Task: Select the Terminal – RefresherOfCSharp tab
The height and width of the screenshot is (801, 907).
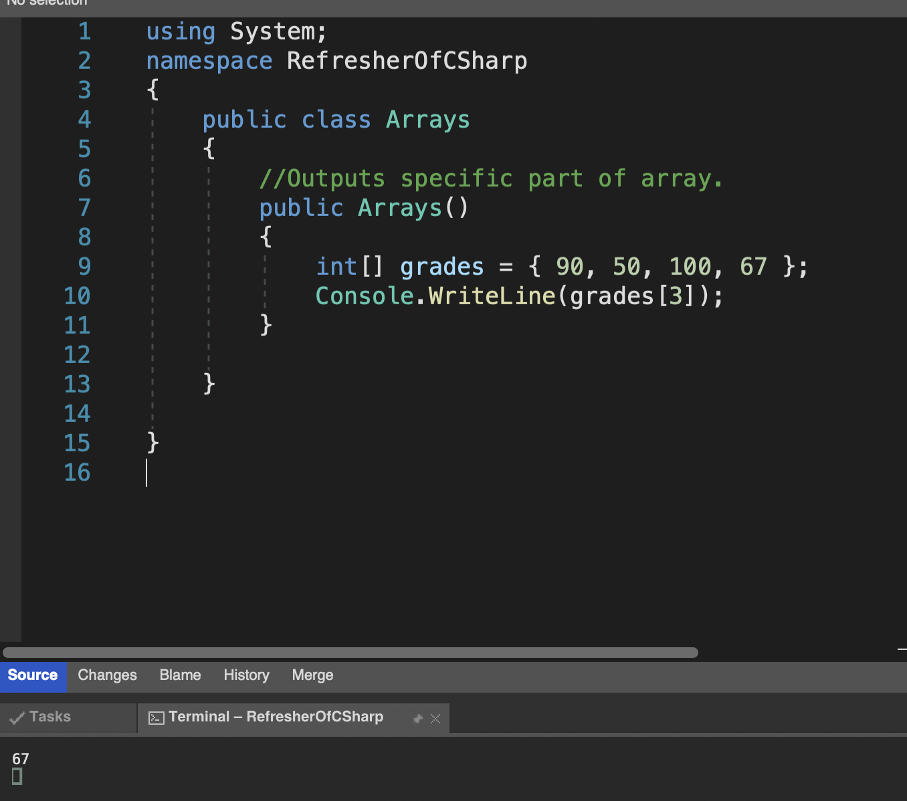Action: pos(293,717)
